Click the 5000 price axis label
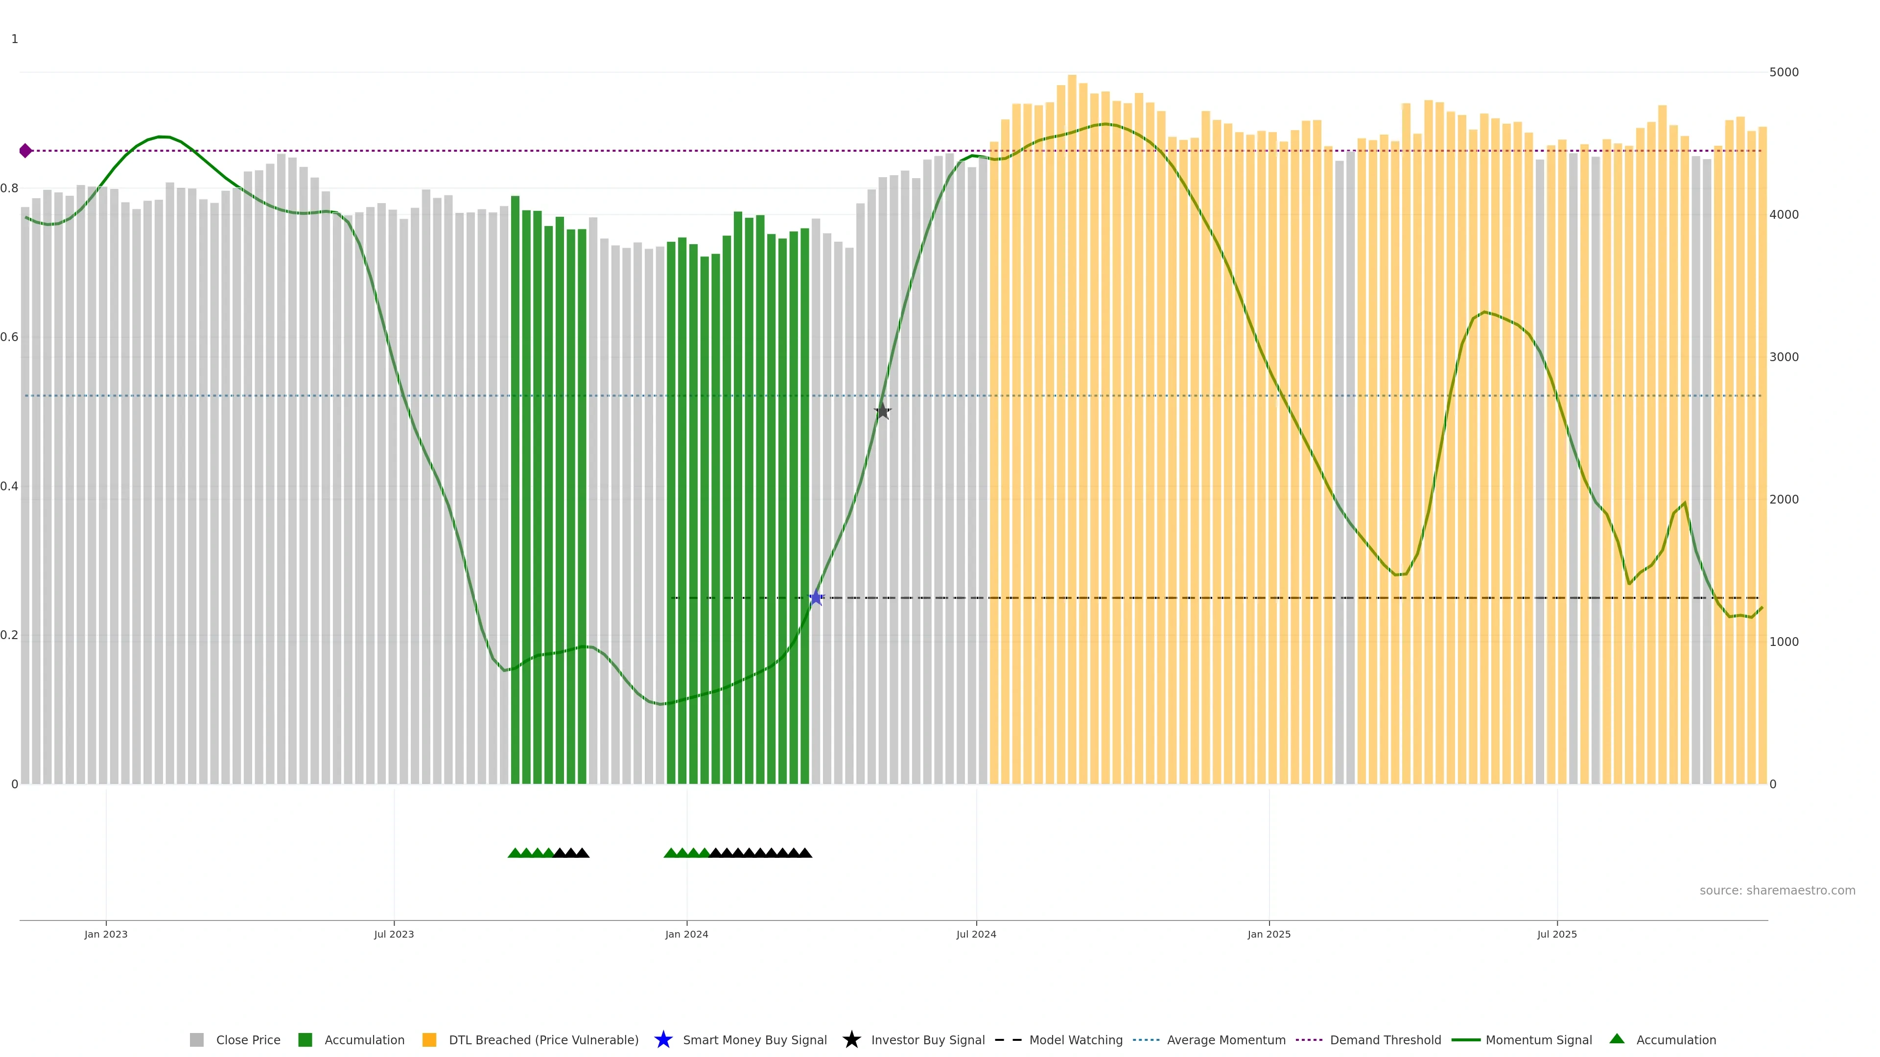 coord(1784,72)
